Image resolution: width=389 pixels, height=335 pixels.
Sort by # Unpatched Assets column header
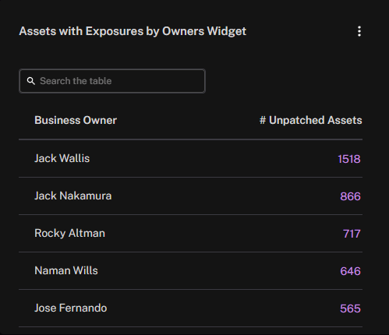coord(310,120)
